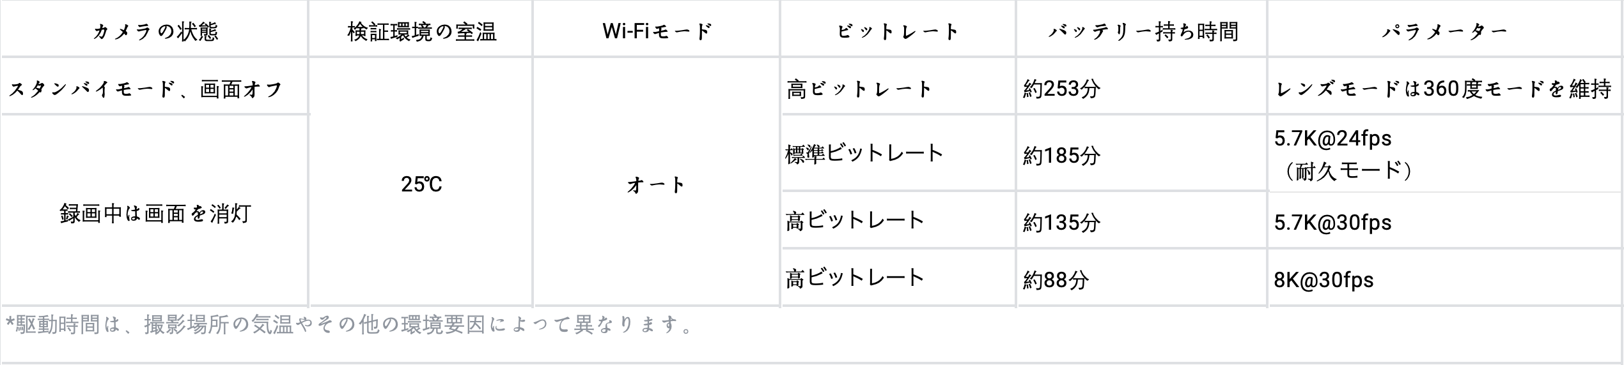Click the Wi-Fiモード column header
This screenshot has width=1624, height=365.
point(657,31)
